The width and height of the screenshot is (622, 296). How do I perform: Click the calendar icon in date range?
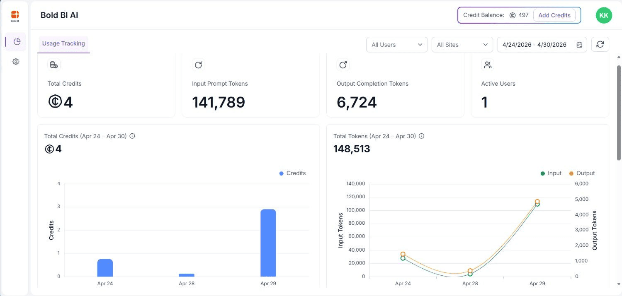click(x=579, y=45)
